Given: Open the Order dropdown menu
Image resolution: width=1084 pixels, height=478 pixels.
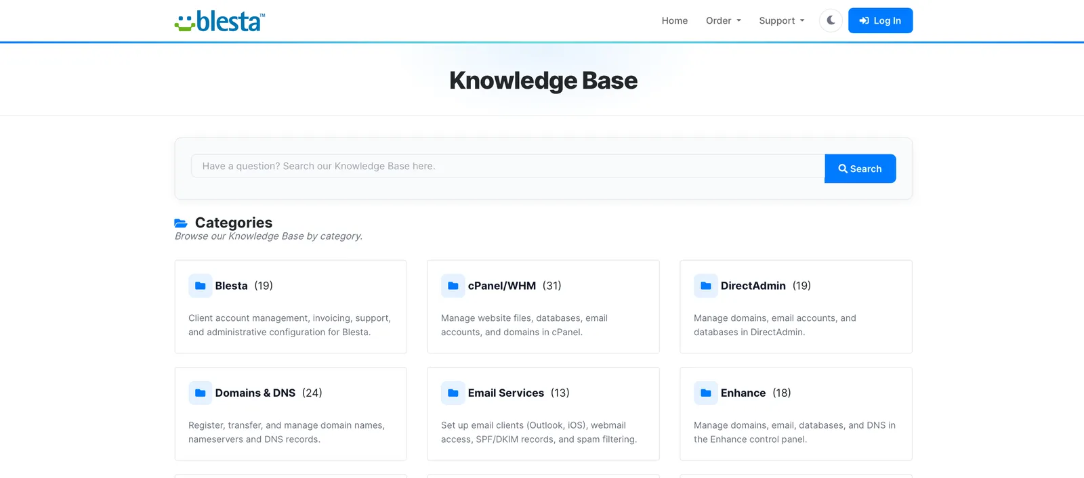Looking at the screenshot, I should 724,21.
